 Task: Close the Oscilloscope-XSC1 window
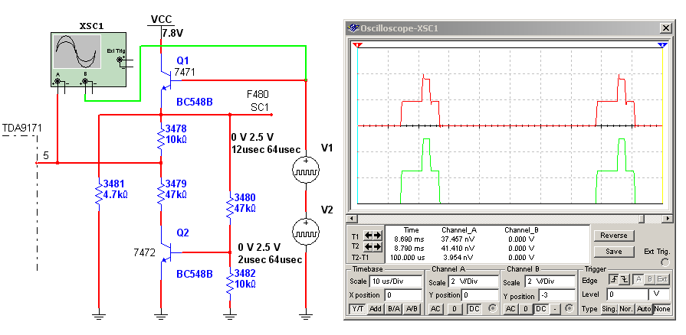coord(665,28)
